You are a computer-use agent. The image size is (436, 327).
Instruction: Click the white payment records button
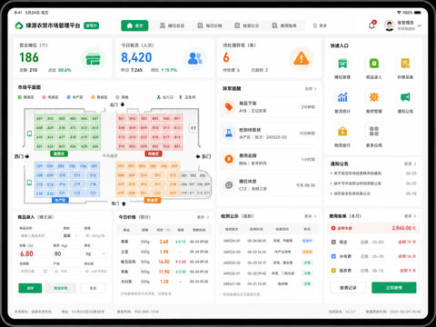coord(348,287)
